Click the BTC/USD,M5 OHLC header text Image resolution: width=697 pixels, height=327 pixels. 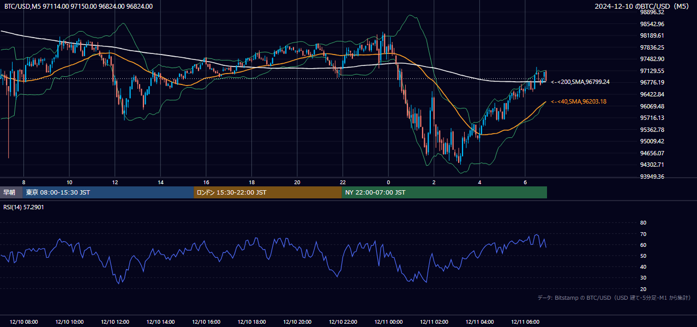click(x=79, y=7)
